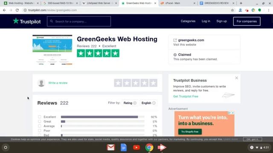Open the Categories menu item
273x153 pixels.
(x=188, y=21)
